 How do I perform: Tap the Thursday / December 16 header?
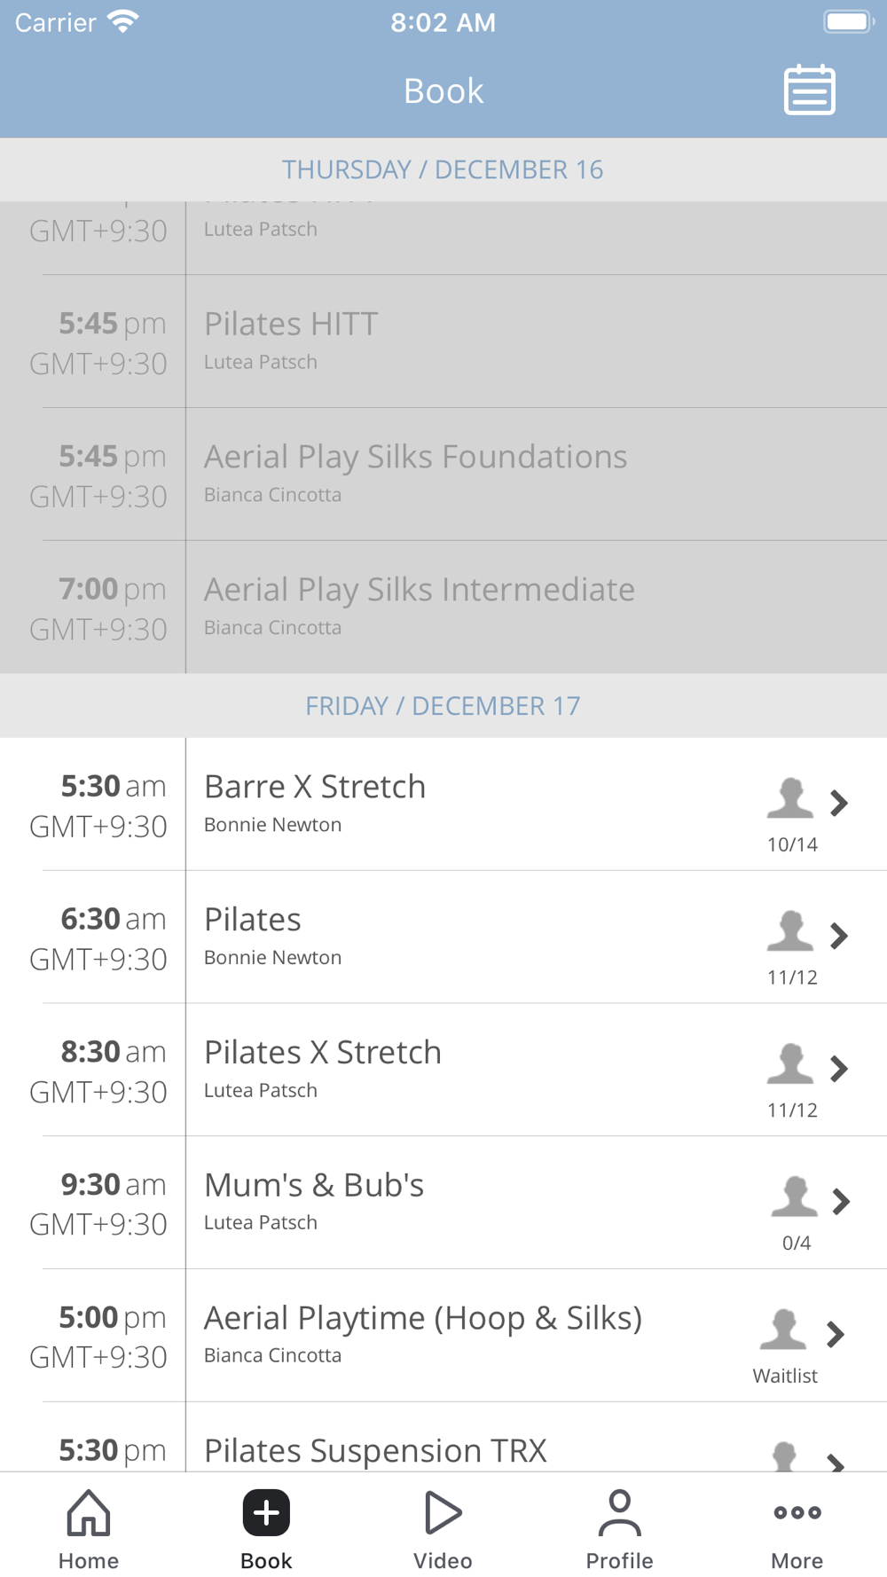pos(443,169)
